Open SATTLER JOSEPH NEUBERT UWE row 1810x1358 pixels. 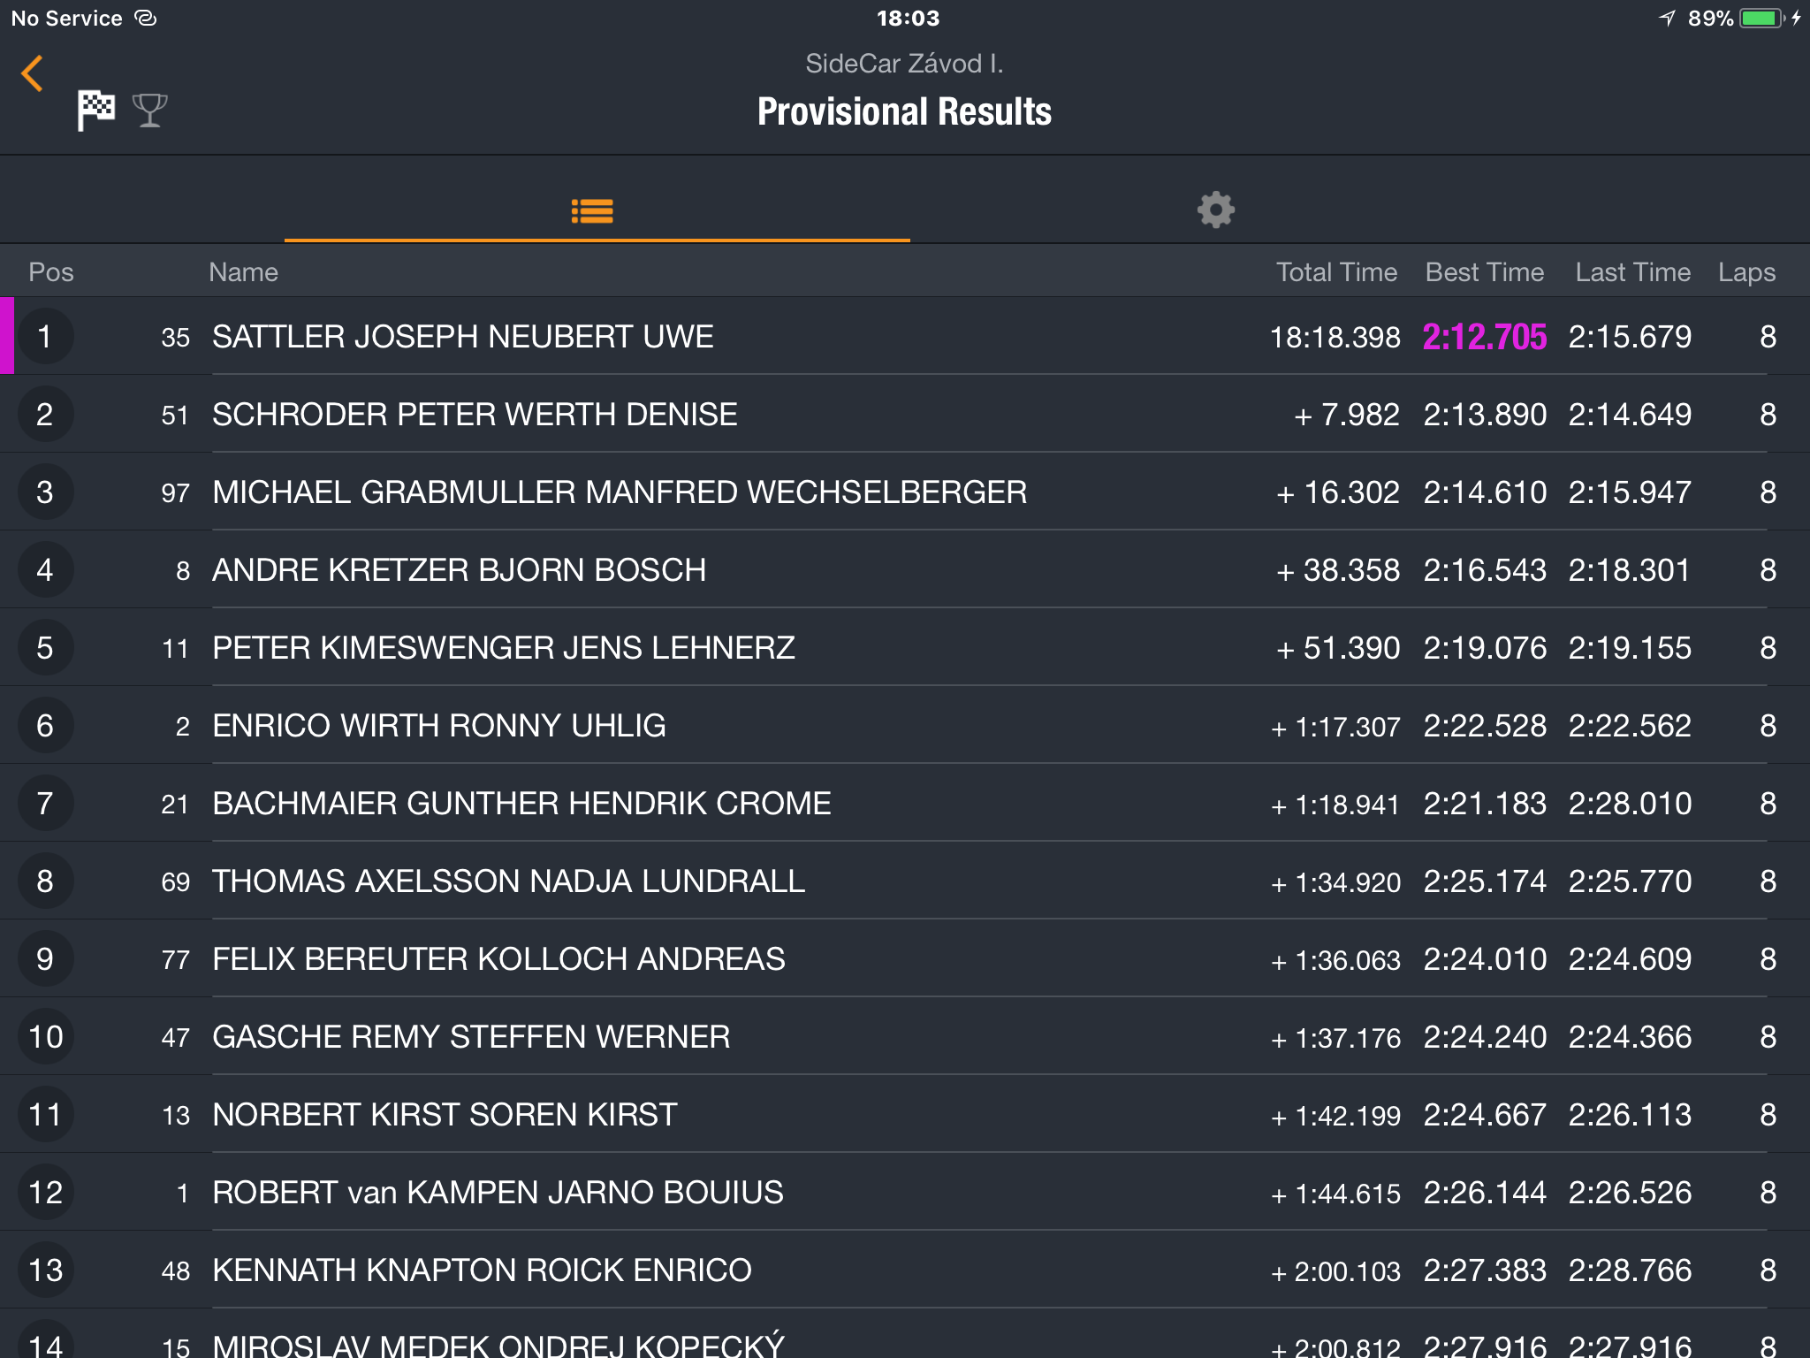905,336
